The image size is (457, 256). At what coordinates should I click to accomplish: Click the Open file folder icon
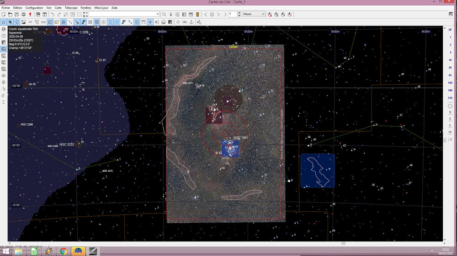10,14
